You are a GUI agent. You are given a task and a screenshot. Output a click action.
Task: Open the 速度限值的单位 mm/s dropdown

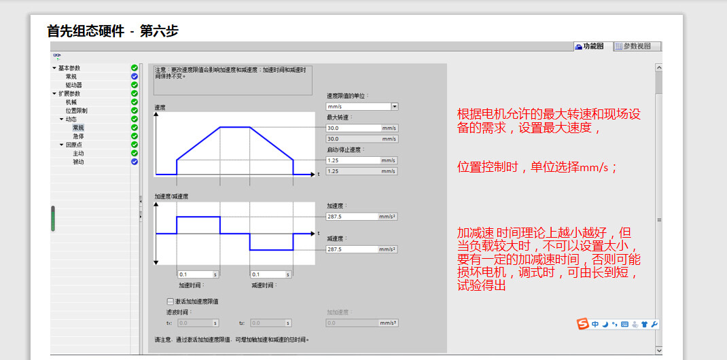pos(395,106)
